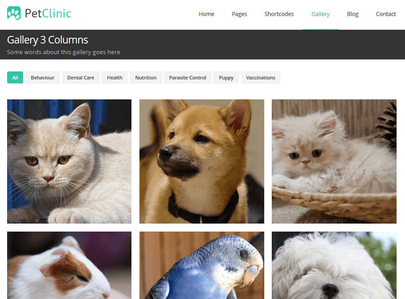405x299 pixels.
Task: Open the Shiba puppy photo
Action: coord(202,161)
